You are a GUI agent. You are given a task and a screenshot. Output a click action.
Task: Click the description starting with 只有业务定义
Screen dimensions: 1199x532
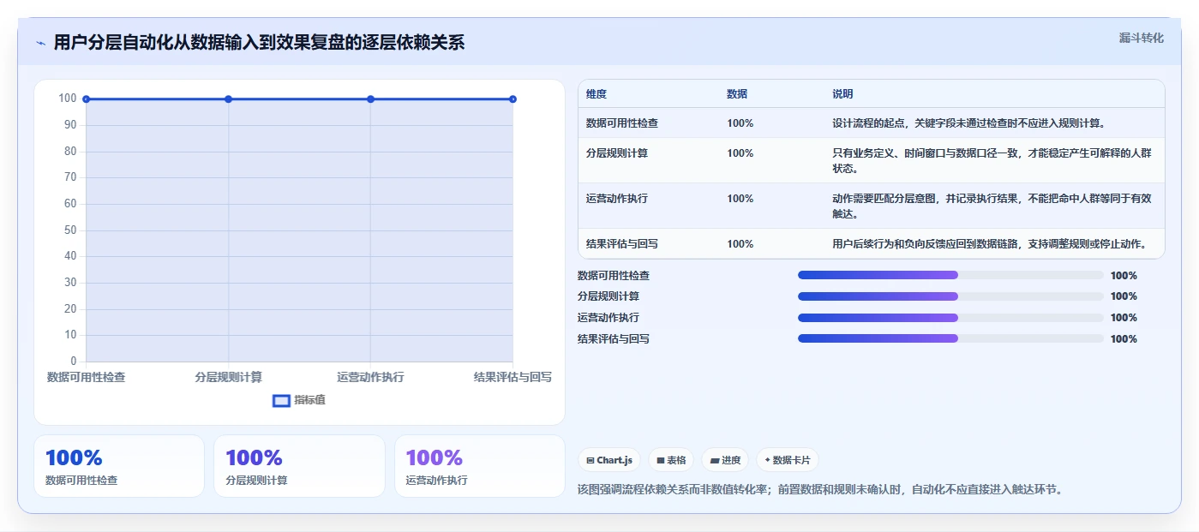tap(992, 161)
